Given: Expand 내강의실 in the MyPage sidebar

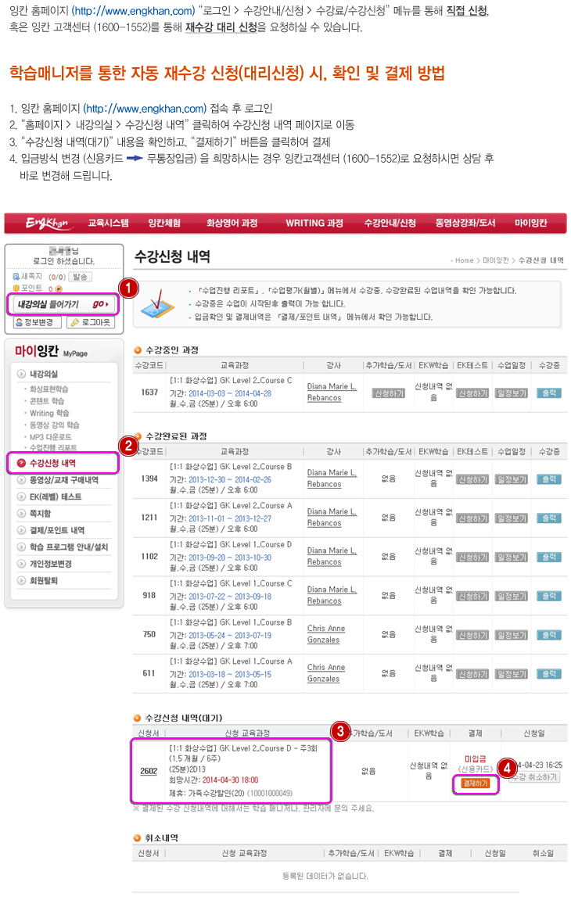Looking at the screenshot, I should point(43,374).
